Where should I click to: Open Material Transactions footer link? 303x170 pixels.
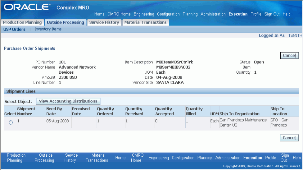click(x=97, y=158)
